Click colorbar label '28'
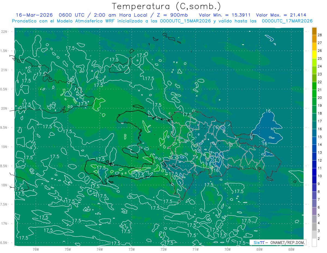Image resolution: width=327 pixels, height=253 pixels. point(320,35)
